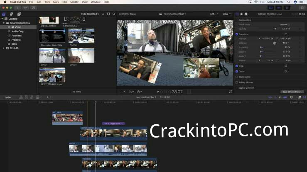
Task: Uncheck the Distort checkbox
Action: tap(237, 71)
